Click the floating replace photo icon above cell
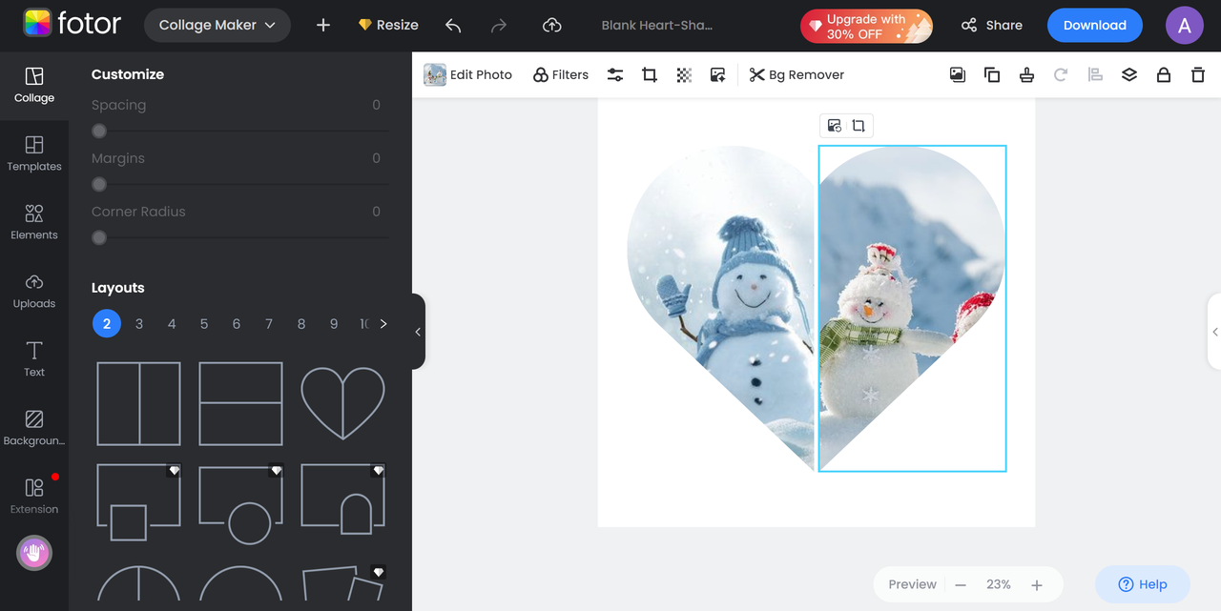 point(835,126)
